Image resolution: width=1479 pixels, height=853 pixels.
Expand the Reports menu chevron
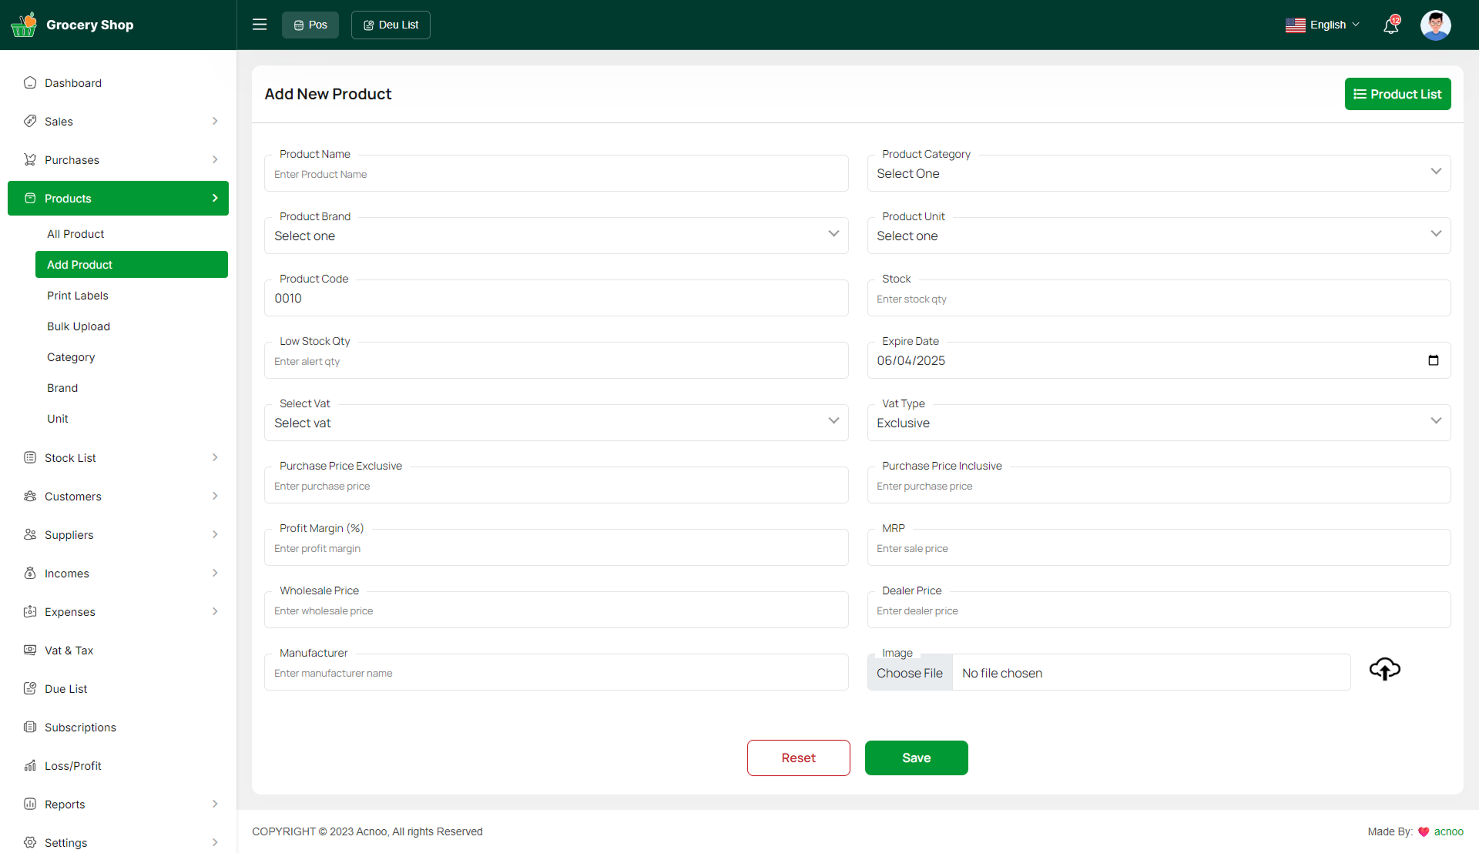215,804
